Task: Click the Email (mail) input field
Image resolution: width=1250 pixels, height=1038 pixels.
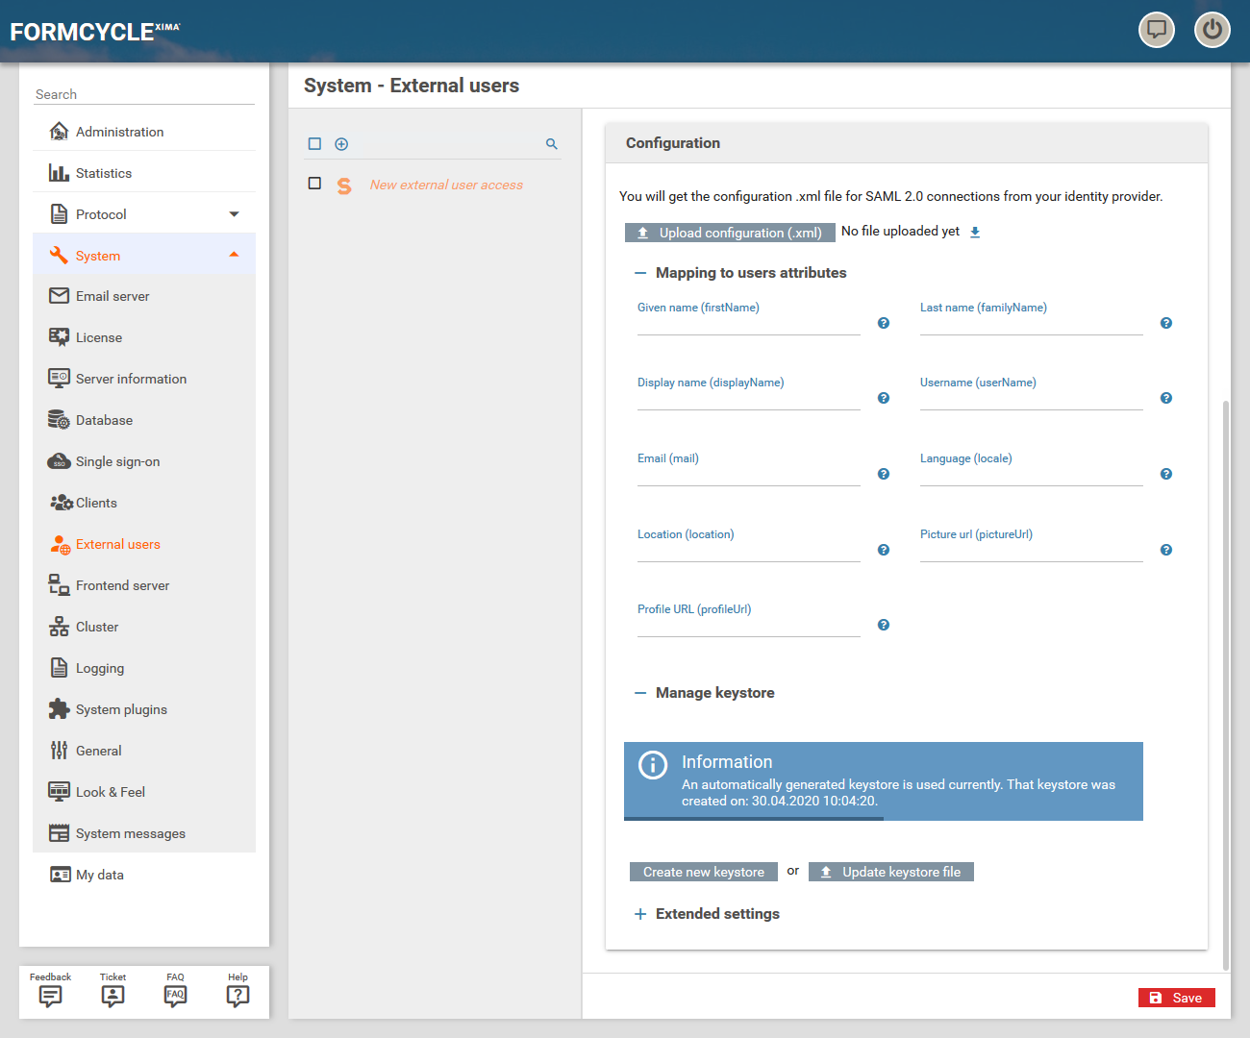Action: [x=748, y=476]
